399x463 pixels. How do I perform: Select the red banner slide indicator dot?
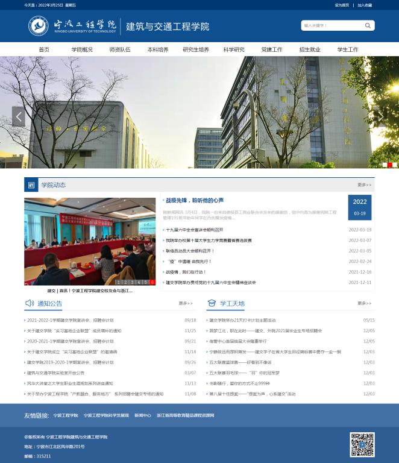point(389,165)
